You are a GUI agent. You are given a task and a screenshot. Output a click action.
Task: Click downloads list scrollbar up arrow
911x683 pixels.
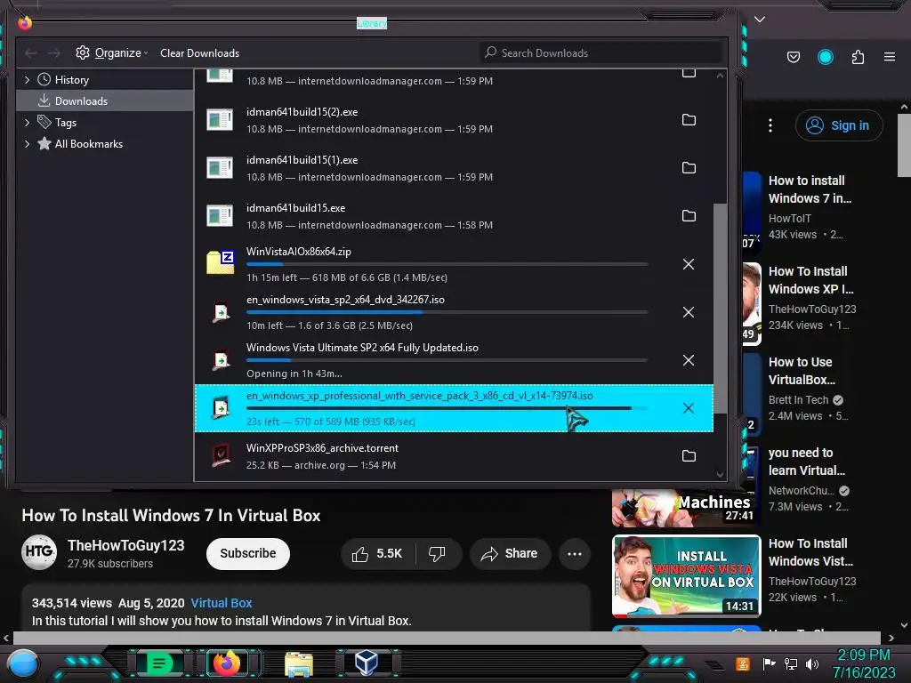coord(720,76)
